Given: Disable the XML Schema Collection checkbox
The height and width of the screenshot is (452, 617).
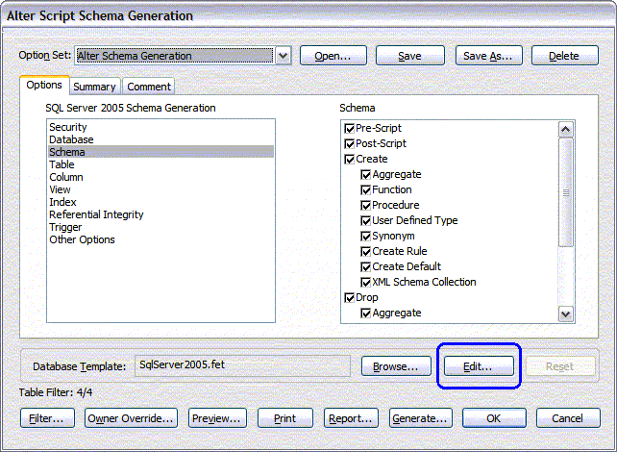Looking at the screenshot, I should coord(365,282).
